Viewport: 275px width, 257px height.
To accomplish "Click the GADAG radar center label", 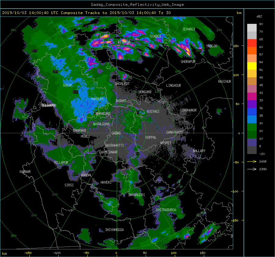I will (116, 133).
